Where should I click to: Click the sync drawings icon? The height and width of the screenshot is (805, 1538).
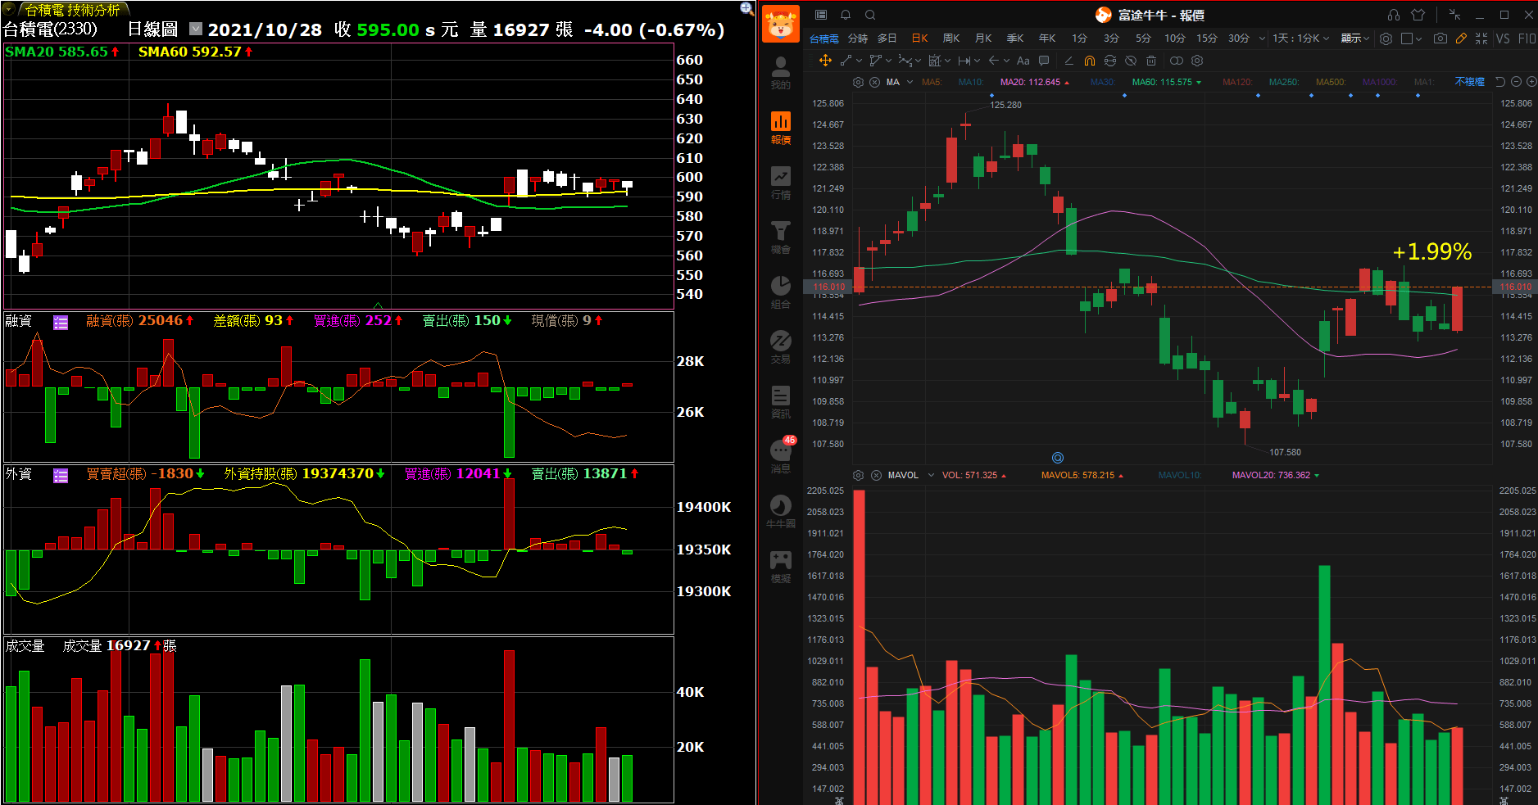(1110, 61)
